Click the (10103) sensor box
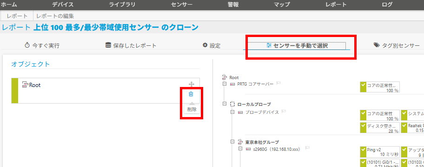 pos(412,163)
